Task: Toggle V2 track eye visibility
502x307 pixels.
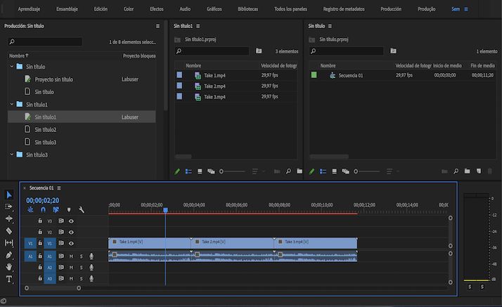Action: click(71, 232)
